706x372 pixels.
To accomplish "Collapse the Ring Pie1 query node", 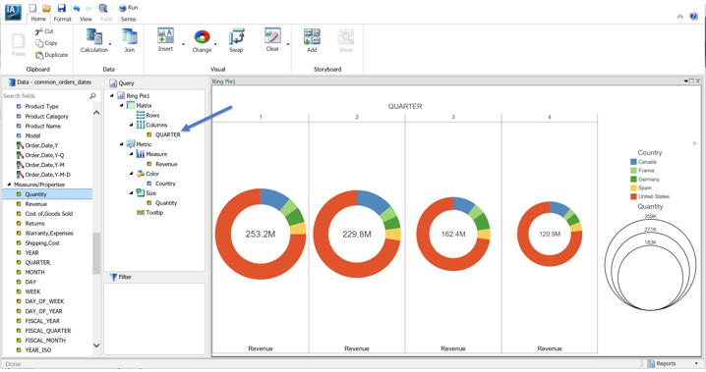I will [x=112, y=95].
